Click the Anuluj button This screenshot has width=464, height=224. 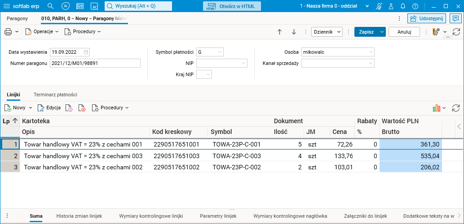tap(404, 32)
